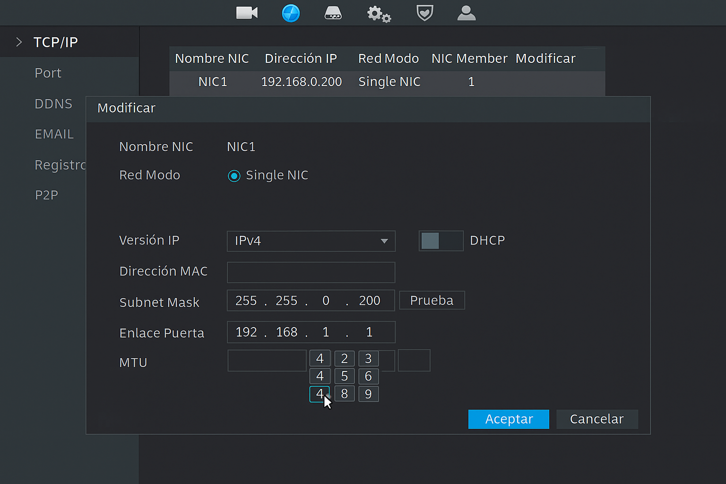Open the Account user icon

click(x=466, y=13)
